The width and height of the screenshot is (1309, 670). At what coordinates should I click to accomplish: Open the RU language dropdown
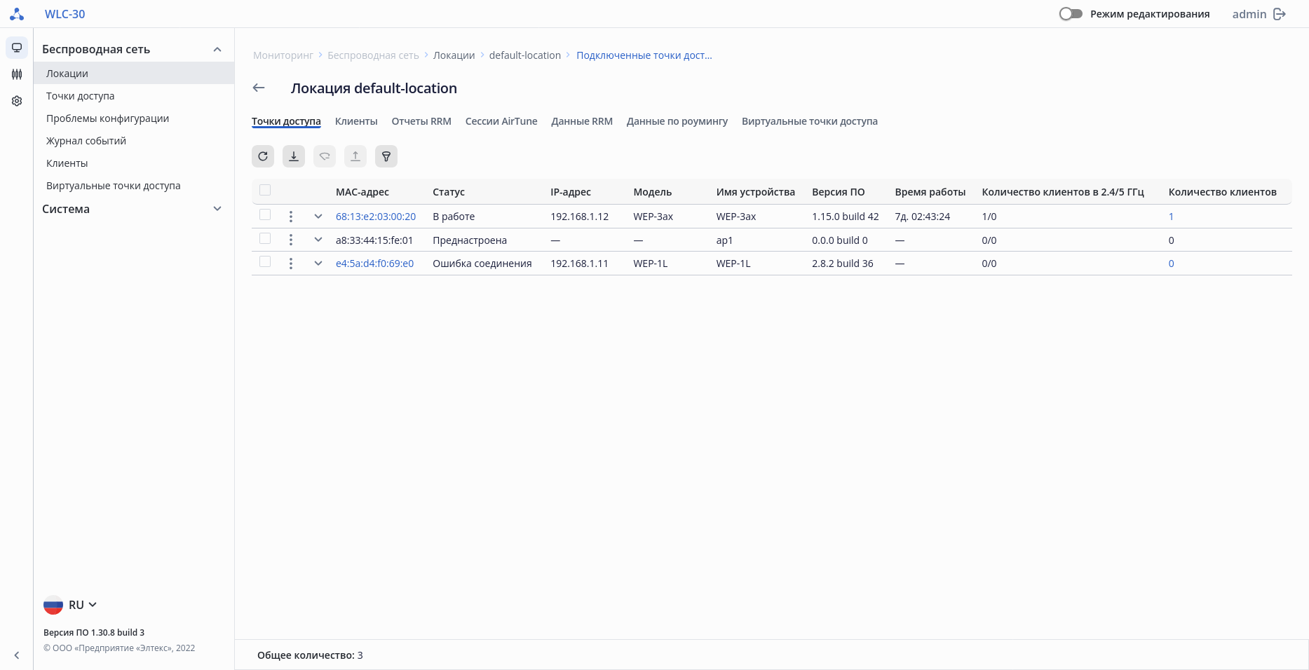71,605
